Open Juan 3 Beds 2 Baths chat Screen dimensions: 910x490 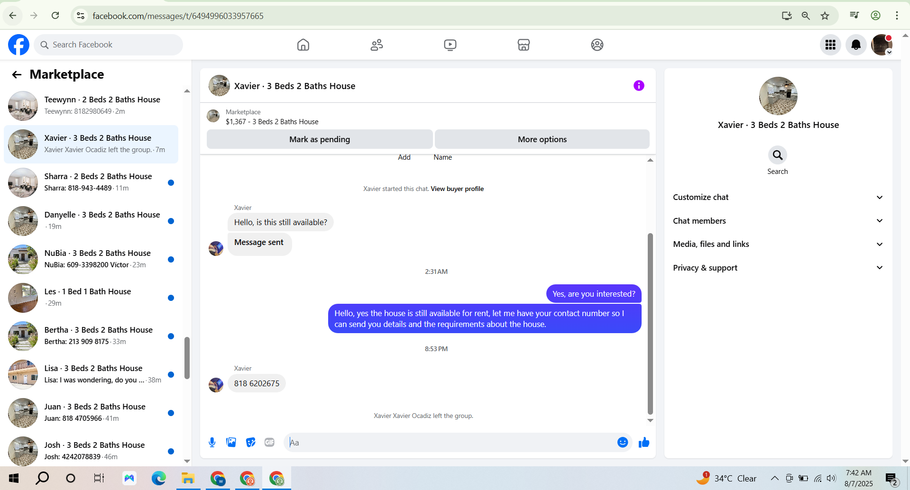pos(91,413)
